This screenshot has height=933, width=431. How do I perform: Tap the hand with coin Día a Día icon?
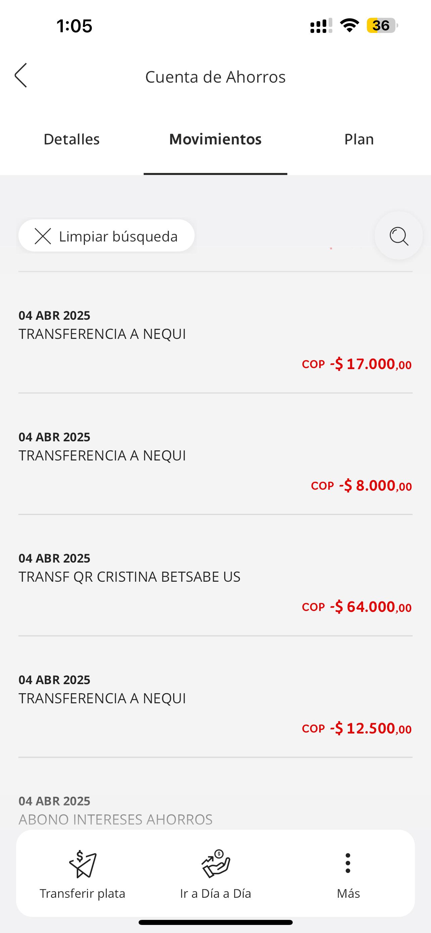(216, 864)
